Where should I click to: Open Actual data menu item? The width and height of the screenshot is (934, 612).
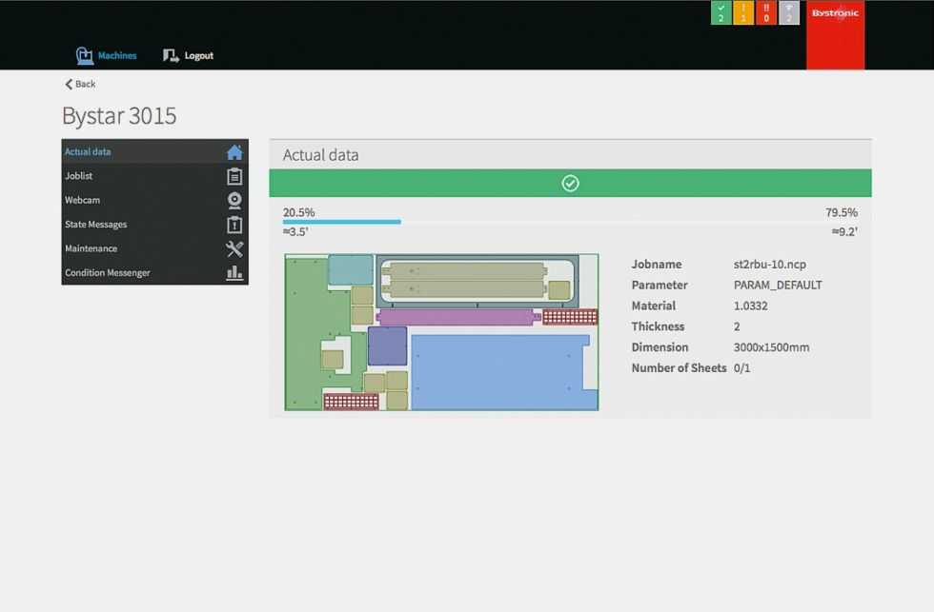[x=154, y=151]
